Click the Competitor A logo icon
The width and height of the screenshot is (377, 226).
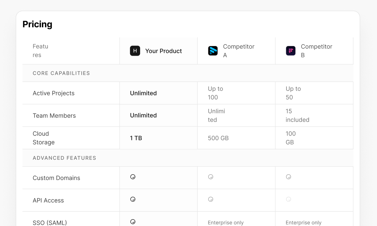point(213,51)
